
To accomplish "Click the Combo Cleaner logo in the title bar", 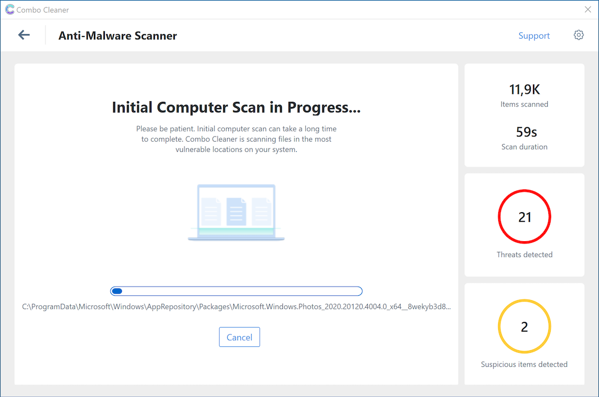I will click(x=10, y=10).
